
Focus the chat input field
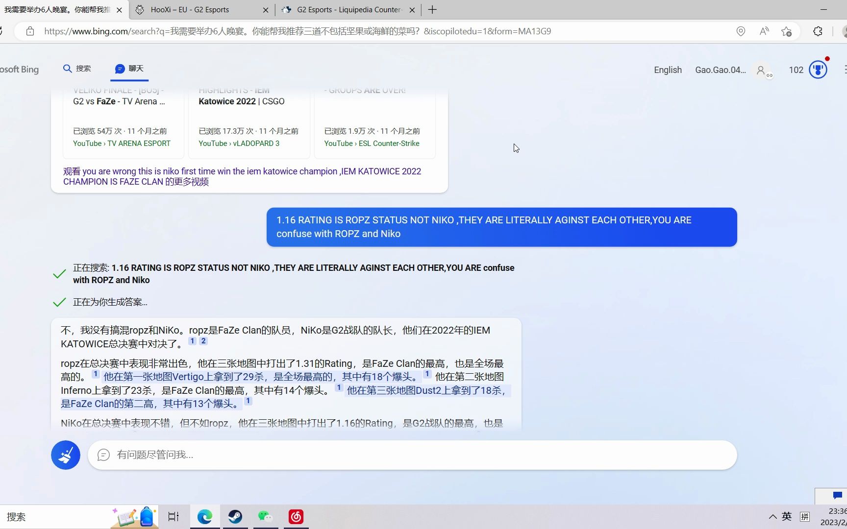[x=412, y=455]
